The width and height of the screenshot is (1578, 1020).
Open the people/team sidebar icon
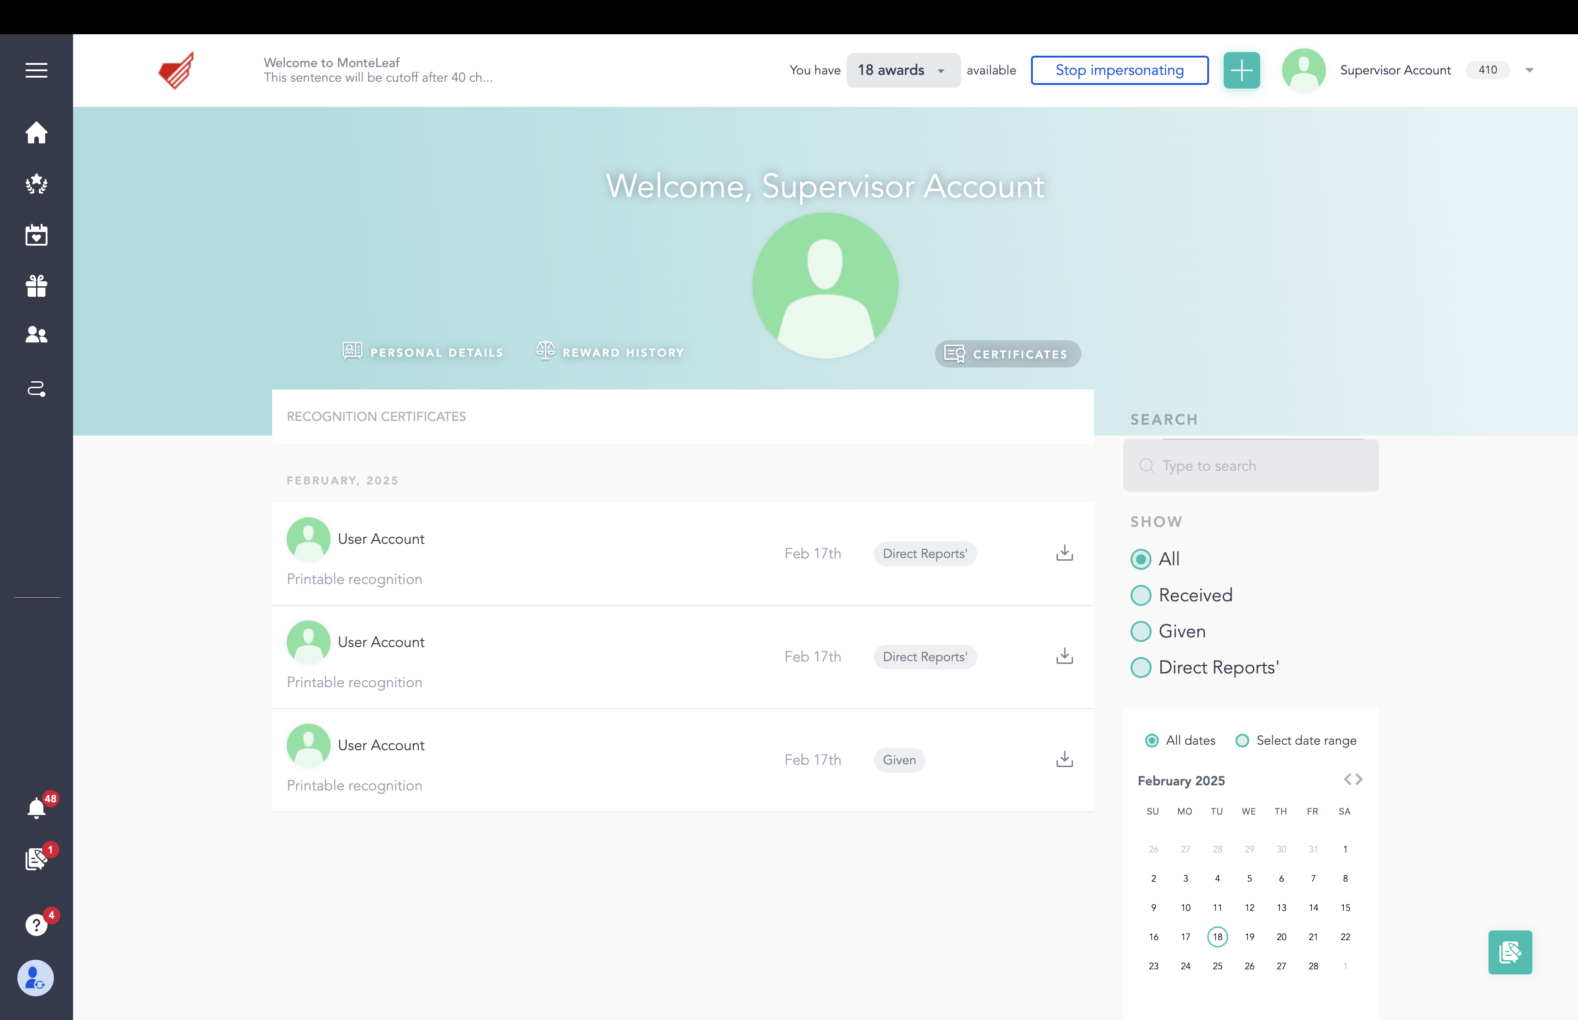(37, 335)
